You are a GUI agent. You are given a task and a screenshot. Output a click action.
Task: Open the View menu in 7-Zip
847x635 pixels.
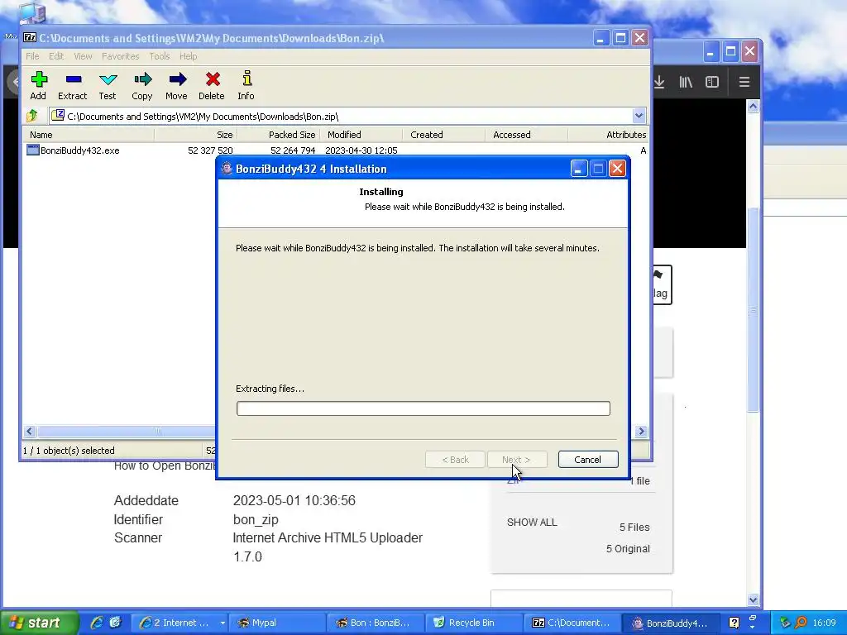pyautogui.click(x=83, y=56)
